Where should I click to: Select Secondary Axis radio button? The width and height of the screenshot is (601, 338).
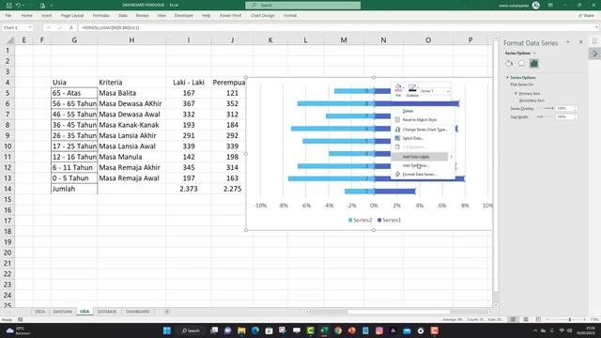tap(516, 100)
